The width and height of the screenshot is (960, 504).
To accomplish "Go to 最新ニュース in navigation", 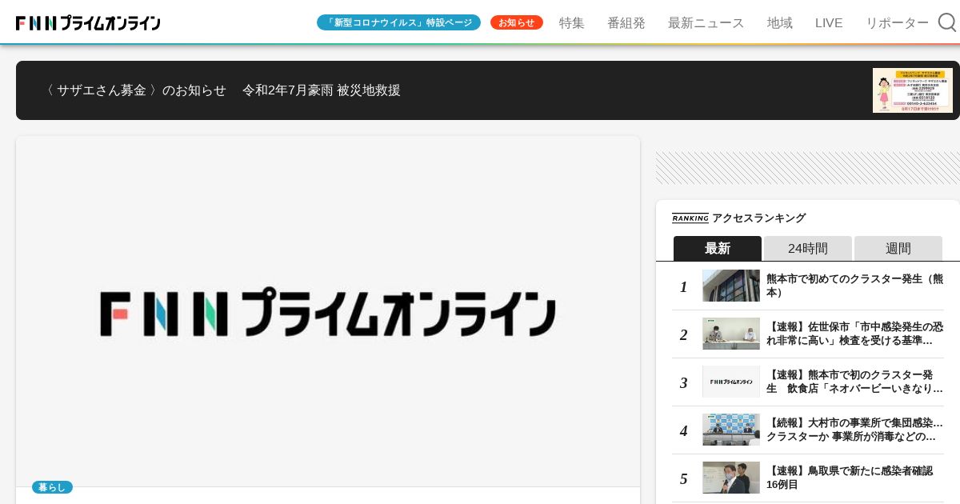I will 706,23.
